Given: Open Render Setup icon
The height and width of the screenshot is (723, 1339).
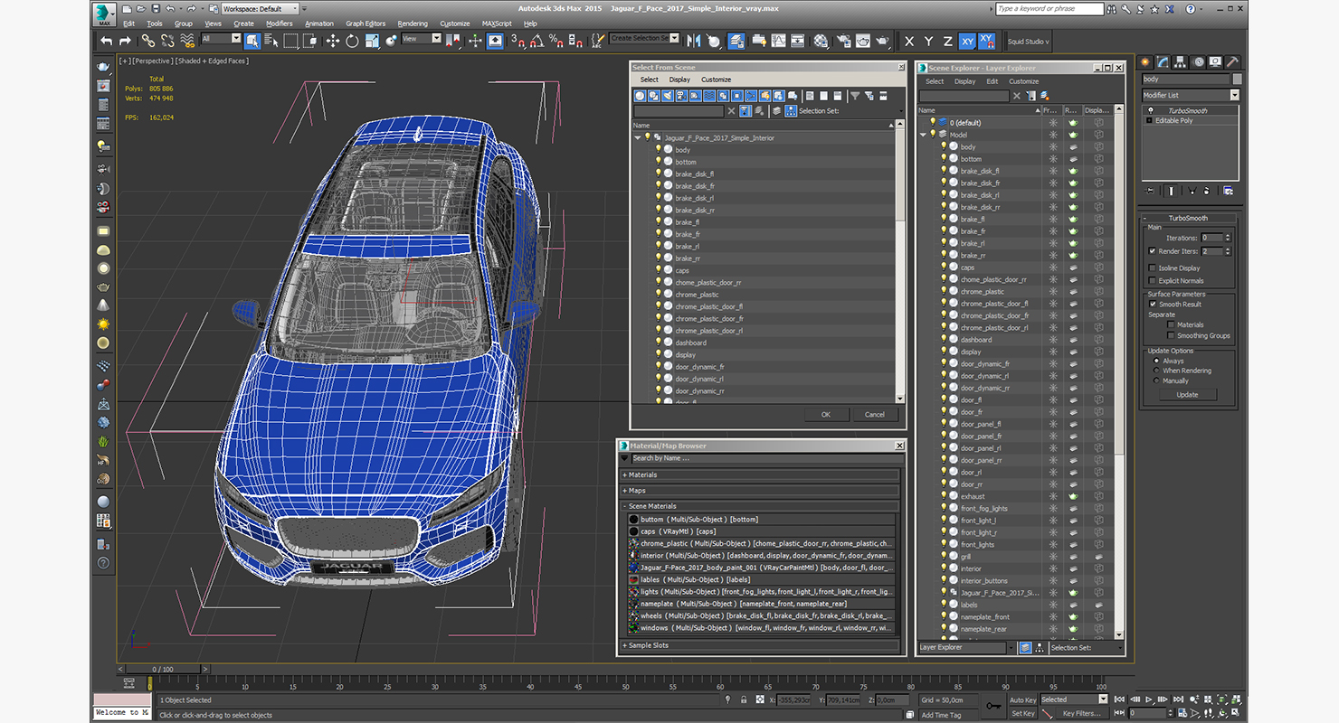Looking at the screenshot, I should coord(843,41).
